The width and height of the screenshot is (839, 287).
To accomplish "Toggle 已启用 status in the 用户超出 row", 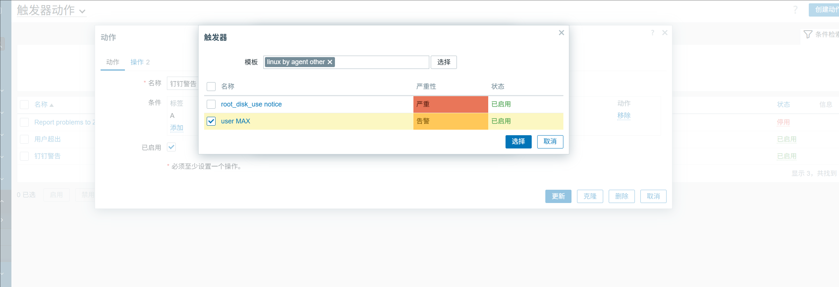I will (787, 139).
